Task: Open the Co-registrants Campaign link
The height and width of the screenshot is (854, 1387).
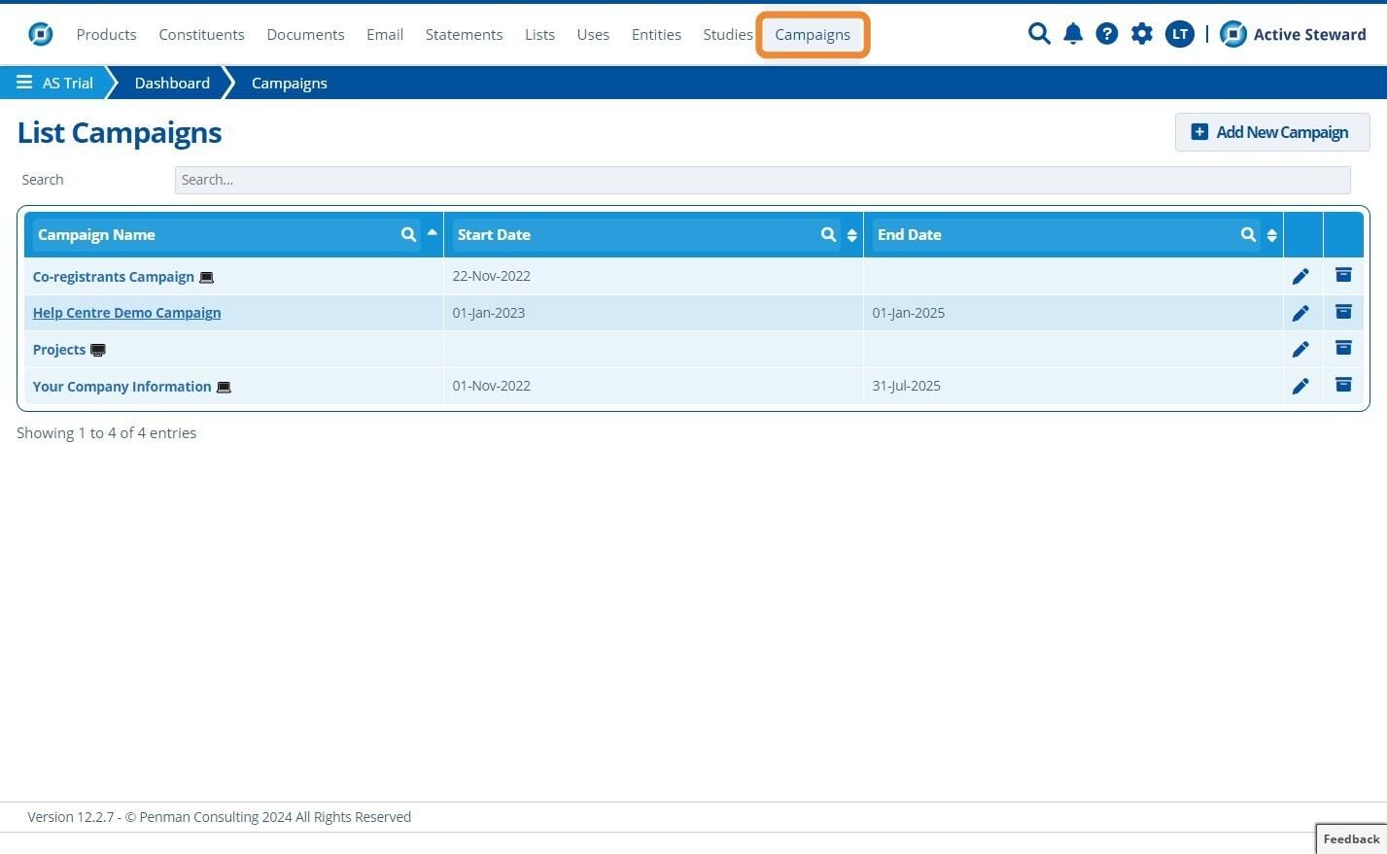Action: point(114,277)
